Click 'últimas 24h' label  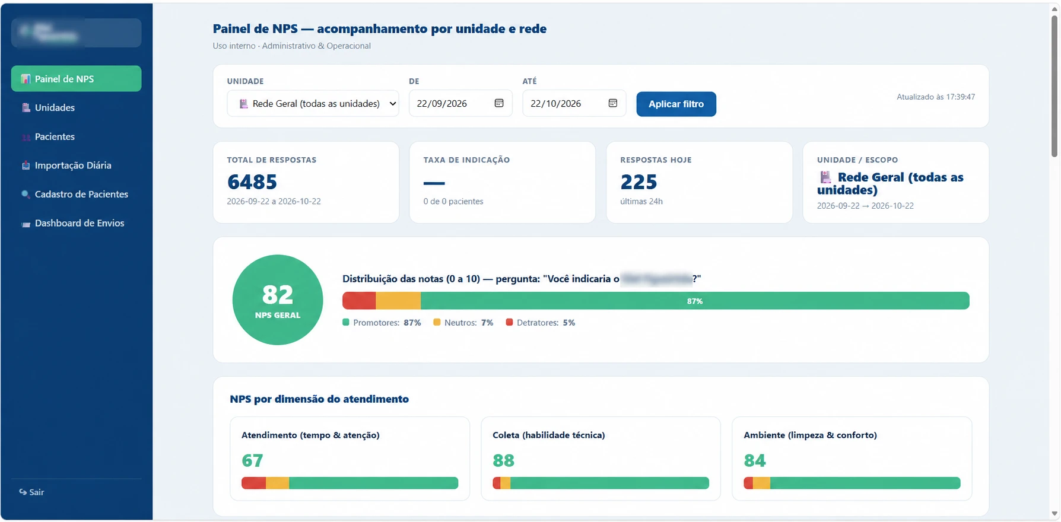pos(641,201)
